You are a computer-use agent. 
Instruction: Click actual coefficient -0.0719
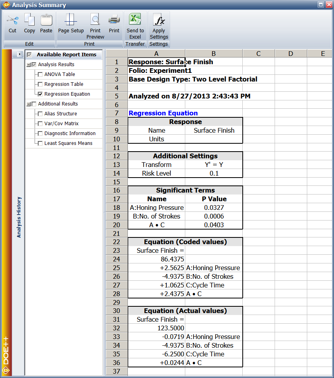(x=157, y=337)
